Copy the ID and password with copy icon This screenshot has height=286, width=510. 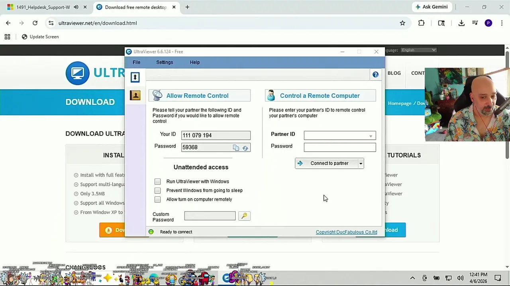236,148
